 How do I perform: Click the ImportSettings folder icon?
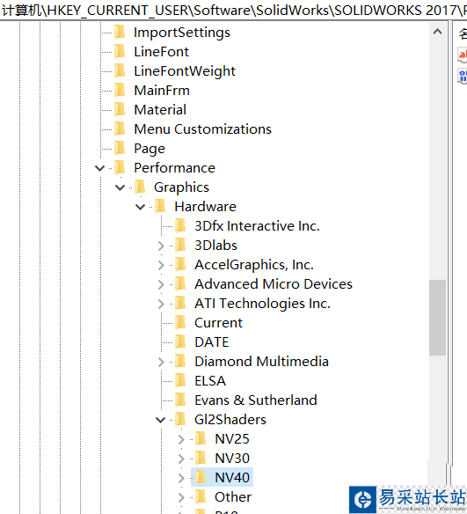[x=120, y=32]
